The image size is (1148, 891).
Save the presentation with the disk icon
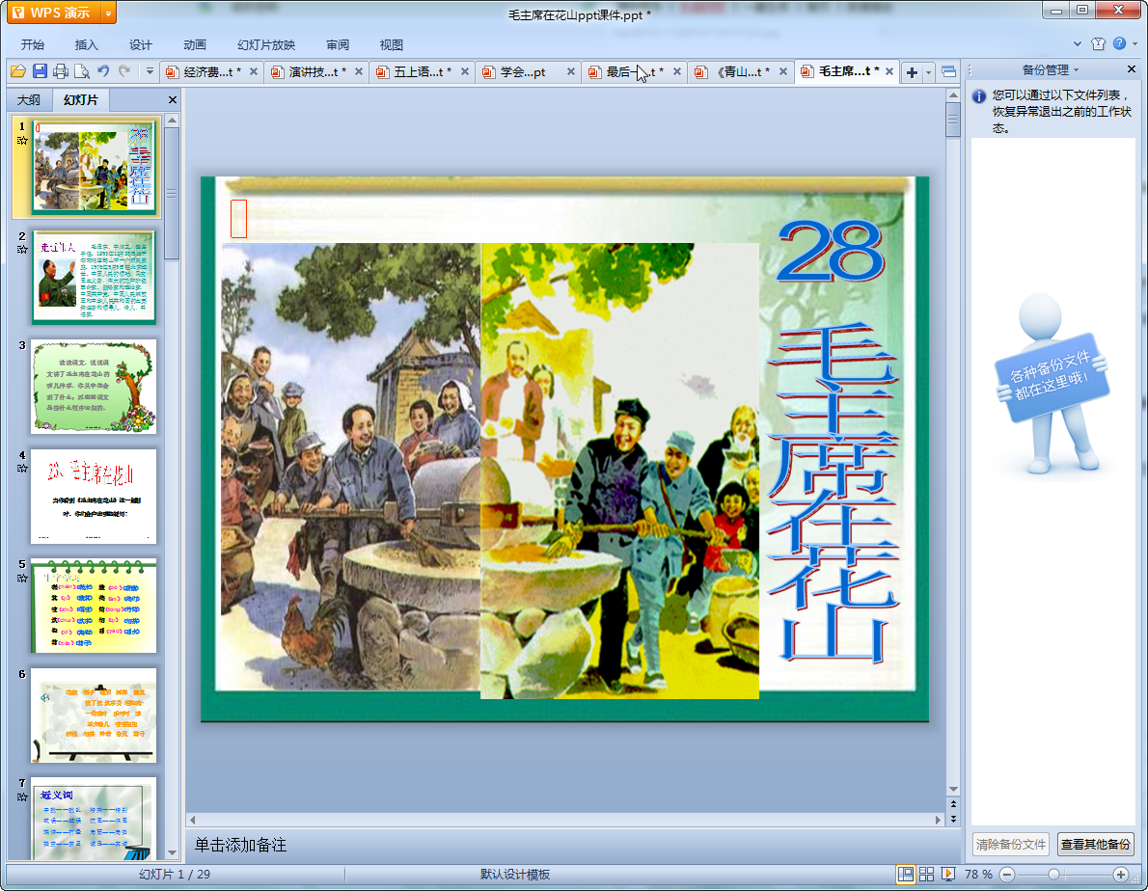[x=40, y=71]
